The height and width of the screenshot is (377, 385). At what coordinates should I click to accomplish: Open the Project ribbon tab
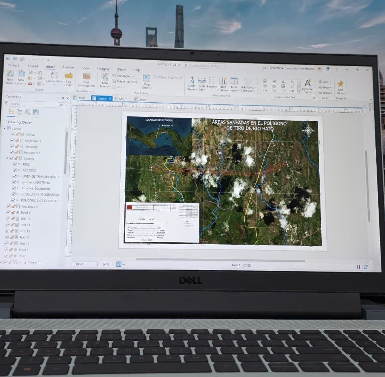click(x=14, y=65)
